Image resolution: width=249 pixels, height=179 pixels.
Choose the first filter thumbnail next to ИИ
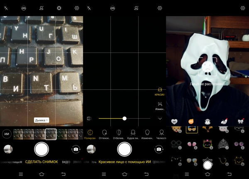18,134
